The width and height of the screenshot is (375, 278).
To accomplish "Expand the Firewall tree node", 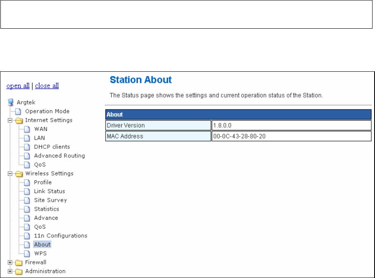I will point(10,262).
